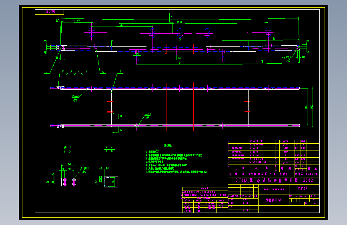
Task: Click the weight value 144.7 kg in the title block
Action: 312,174
